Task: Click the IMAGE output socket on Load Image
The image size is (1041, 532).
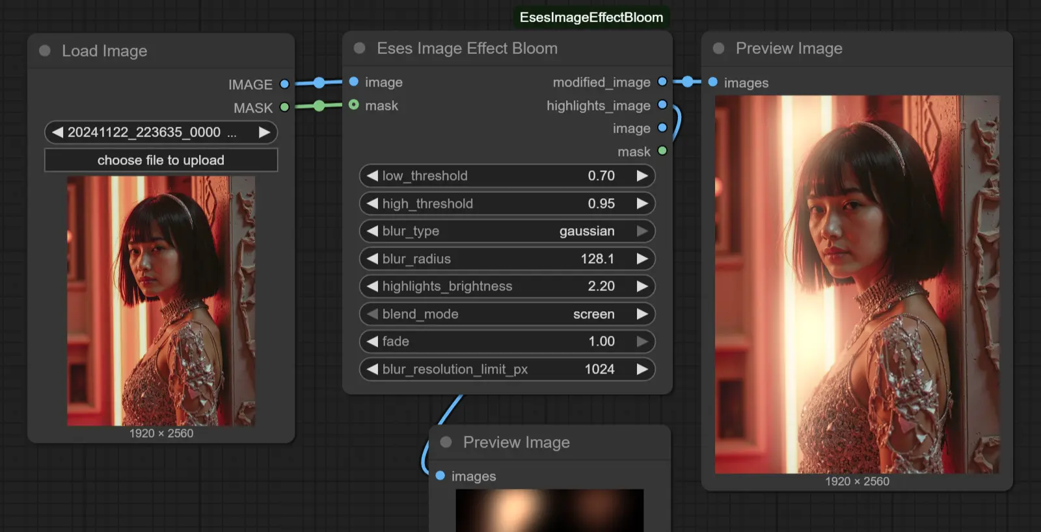Action: [x=284, y=84]
